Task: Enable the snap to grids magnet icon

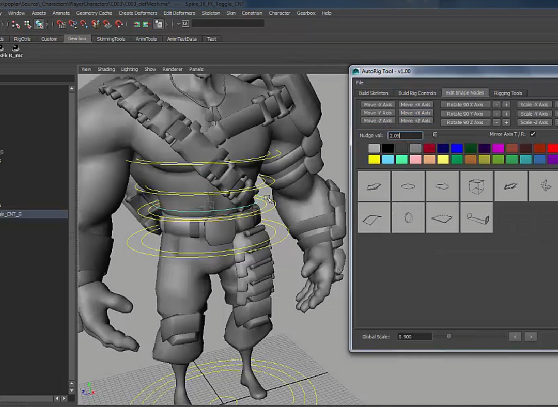Action: click(x=61, y=24)
